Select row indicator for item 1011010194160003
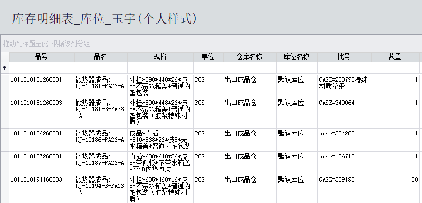 coord(4,189)
